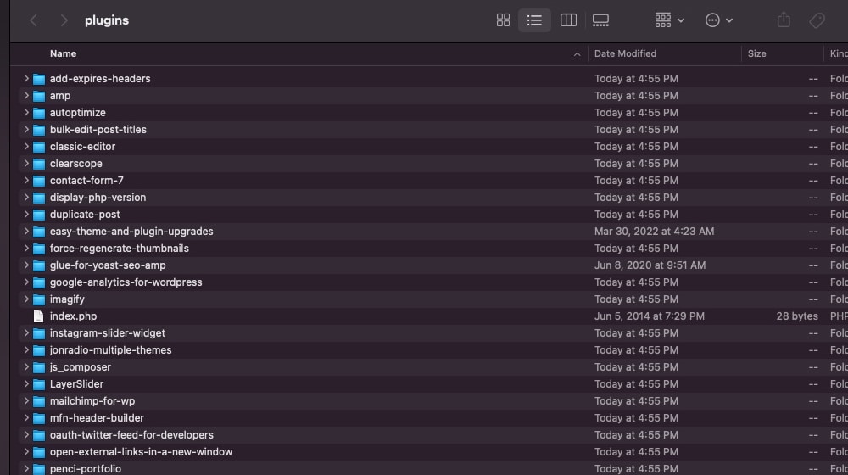The image size is (848, 475).
Task: Click the 'Jun 5, 2014 at 7:29 PM' date
Action: point(649,316)
